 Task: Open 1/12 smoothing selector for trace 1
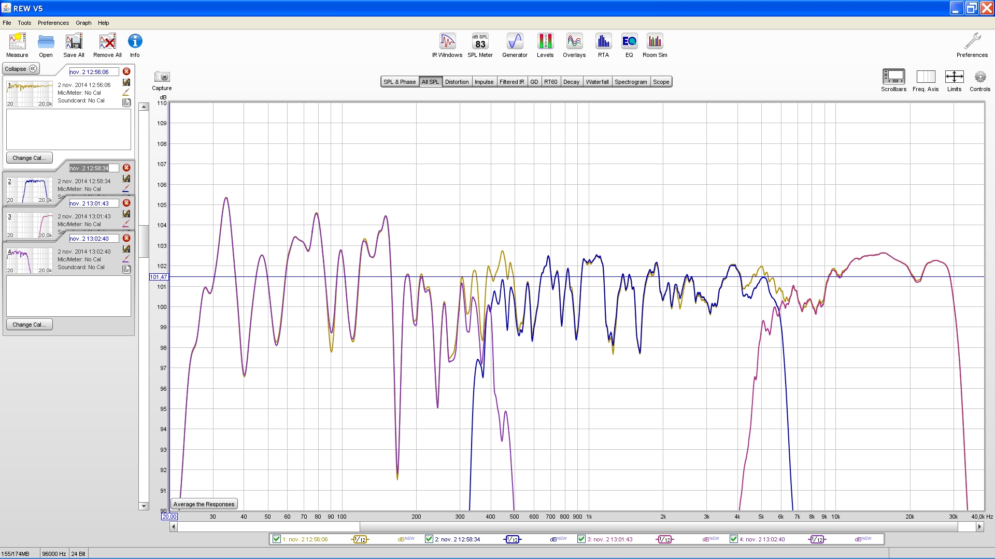click(x=360, y=539)
